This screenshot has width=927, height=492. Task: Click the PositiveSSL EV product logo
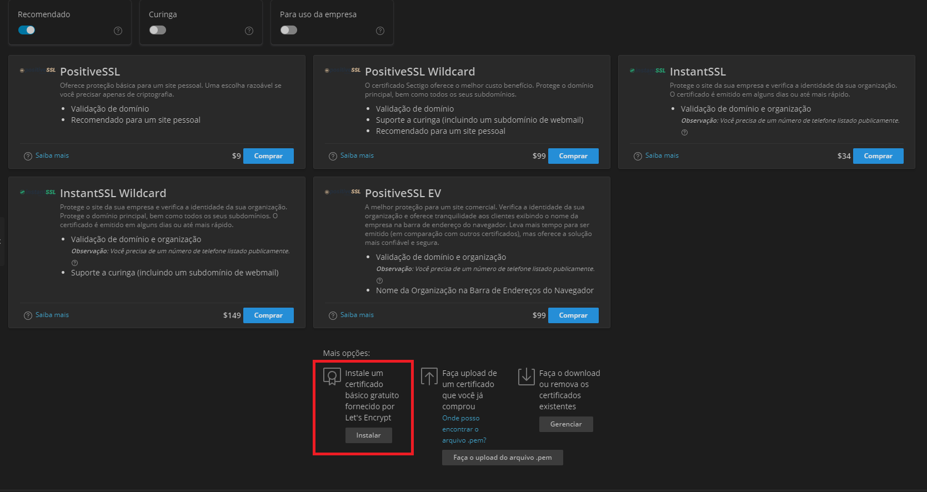click(x=343, y=192)
